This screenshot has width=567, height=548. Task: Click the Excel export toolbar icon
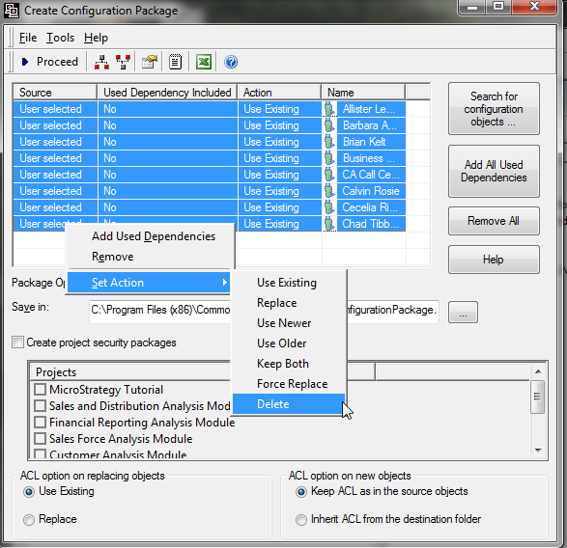(204, 62)
